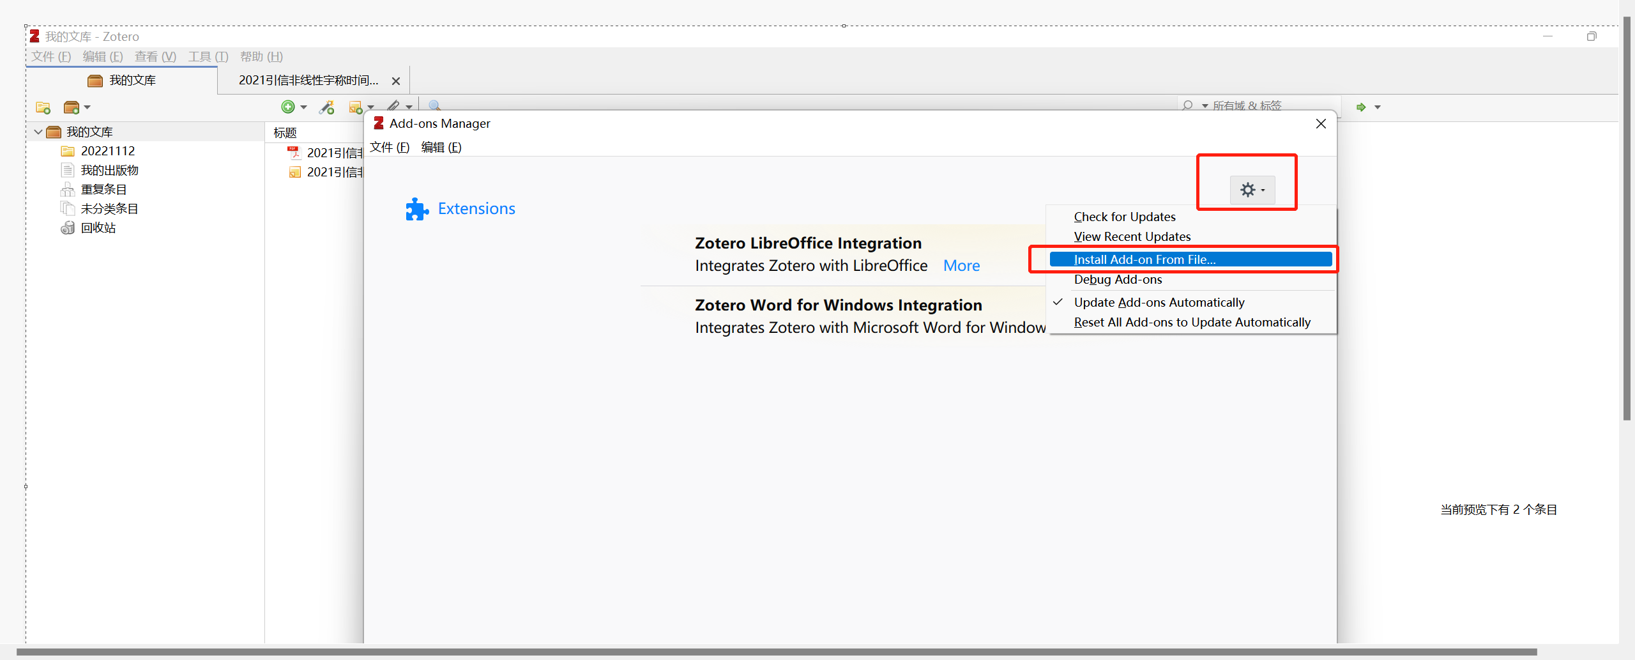The width and height of the screenshot is (1635, 660).
Task: Toggle Update Add-ons Automatically option
Action: click(1159, 302)
